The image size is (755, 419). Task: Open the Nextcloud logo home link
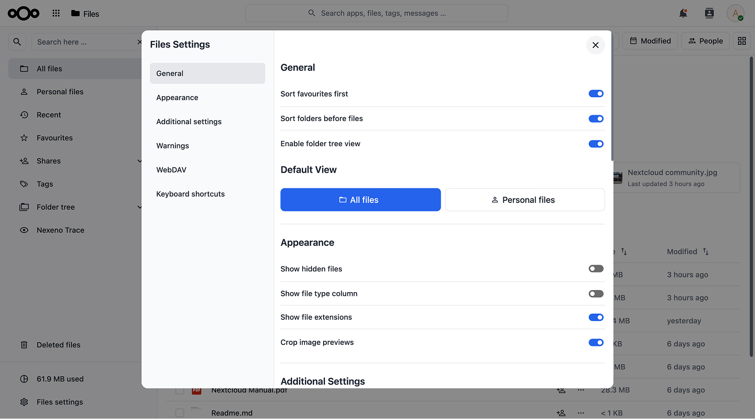pyautogui.click(x=23, y=14)
